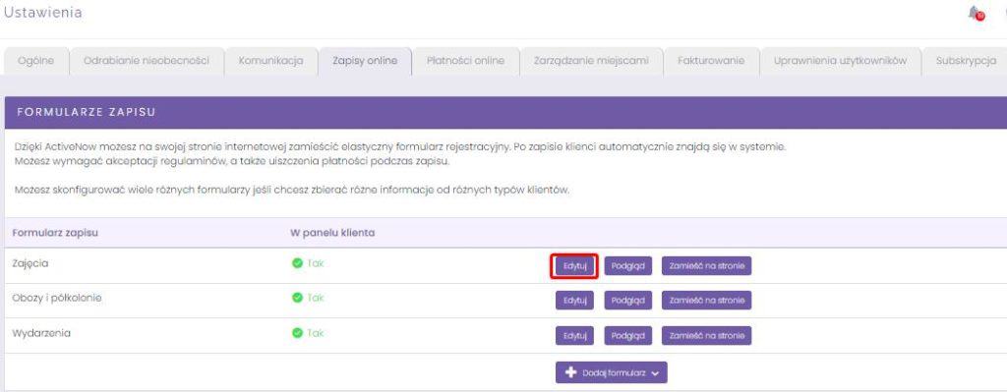This screenshot has width=1007, height=392.
Task: Open the Subskrypcja tab
Action: coord(966,61)
